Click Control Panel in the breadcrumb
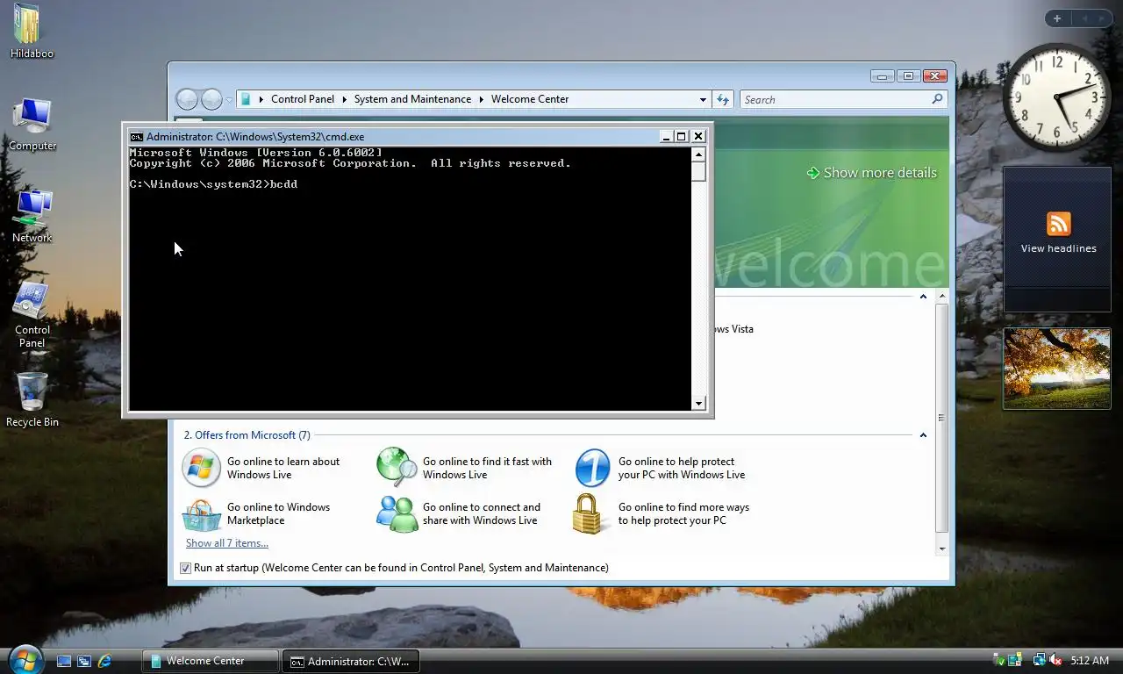This screenshot has width=1123, height=674. (x=303, y=99)
